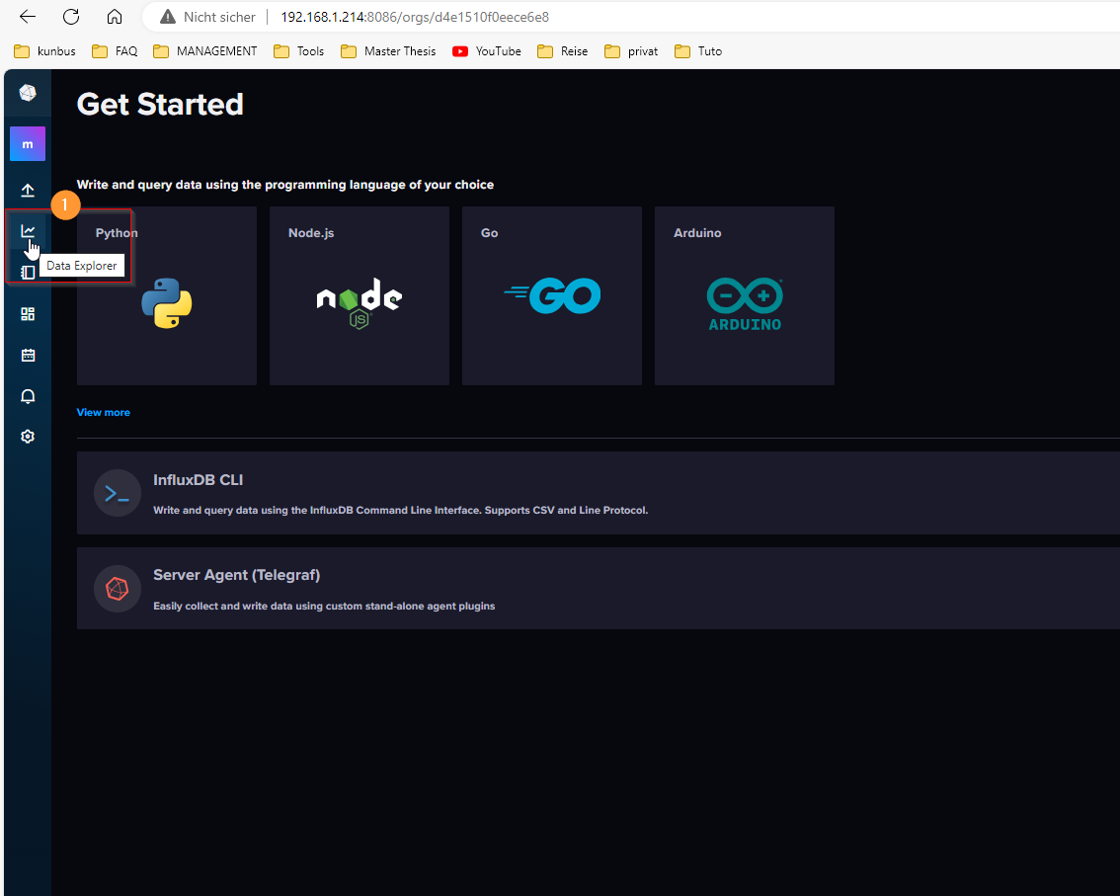1120x896 pixels.
Task: Open the user account avatar "m"
Action: coord(28,144)
